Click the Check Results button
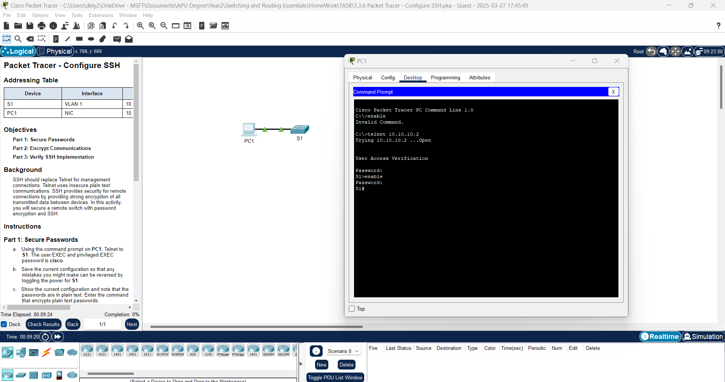 43,324
